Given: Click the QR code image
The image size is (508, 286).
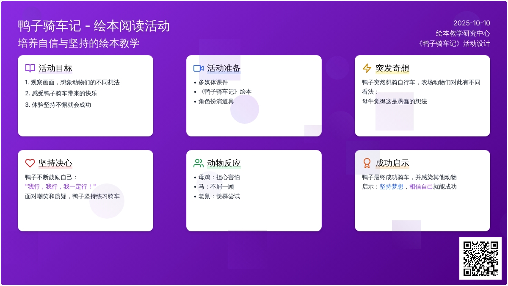Looking at the screenshot, I should point(480,258).
